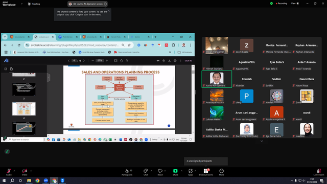Click the annotation pencil icon below shared screen
This screenshot has width=327, height=184.
click(x=7, y=151)
